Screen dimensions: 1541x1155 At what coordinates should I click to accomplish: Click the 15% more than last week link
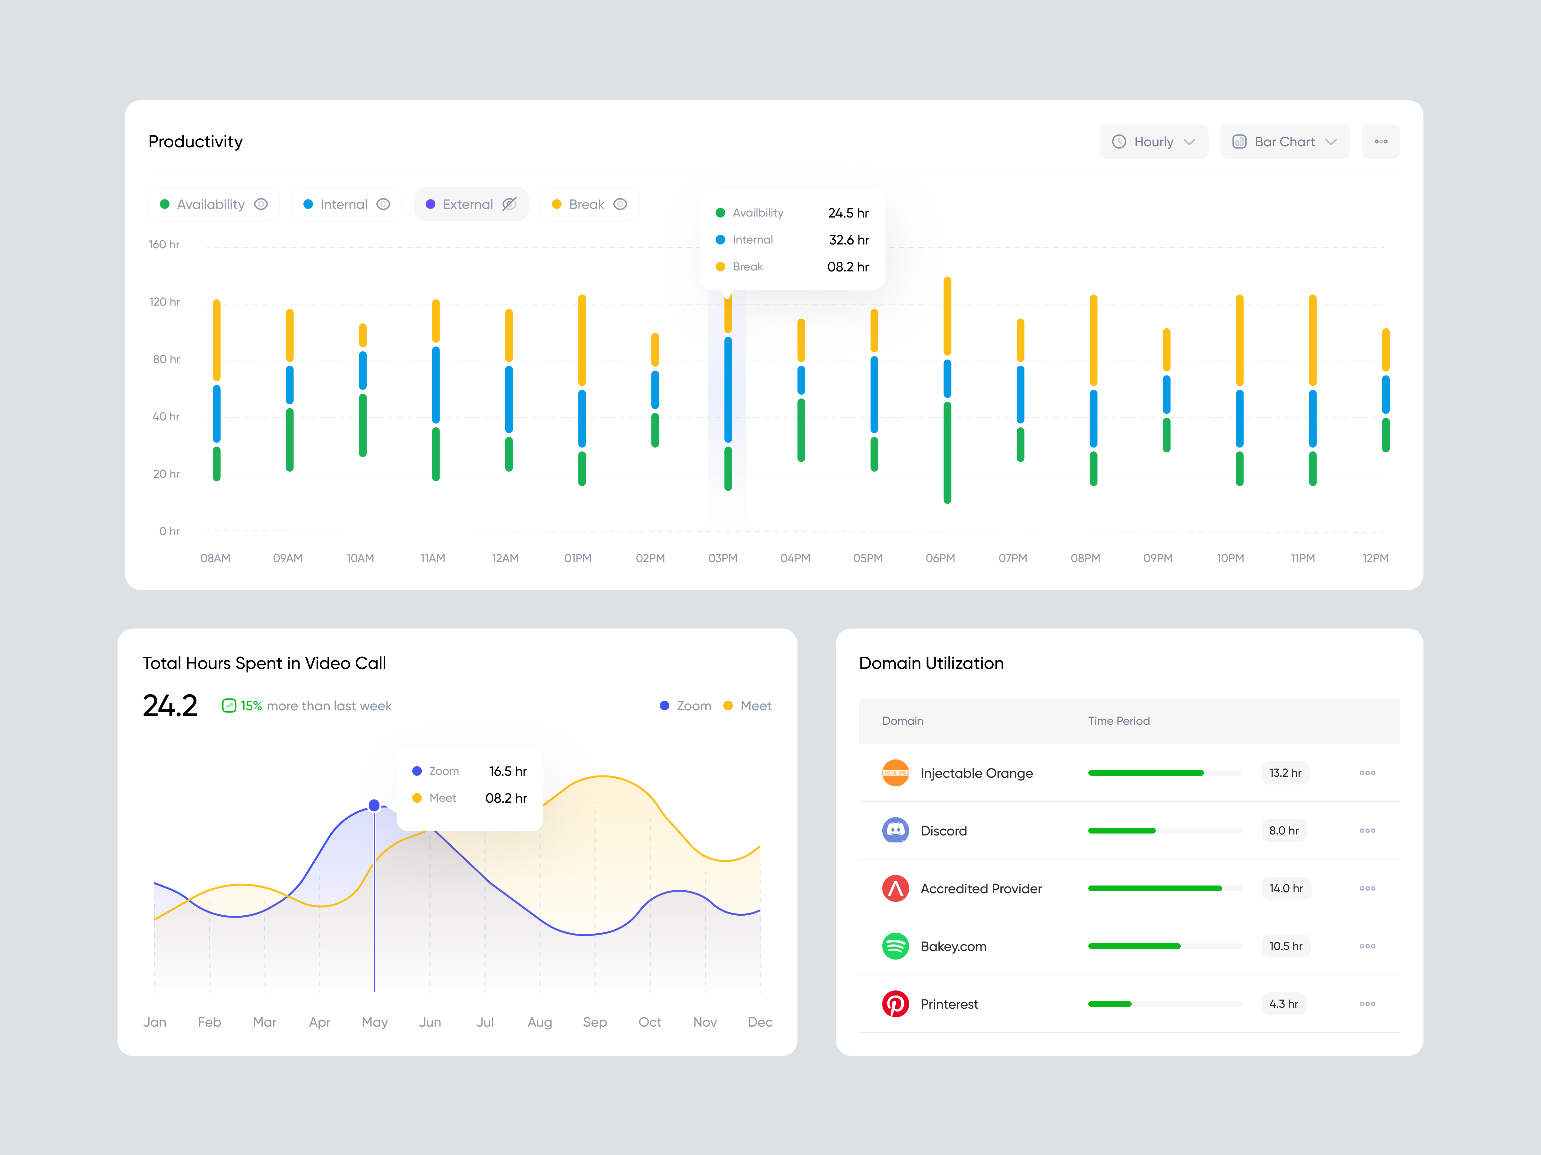point(307,705)
